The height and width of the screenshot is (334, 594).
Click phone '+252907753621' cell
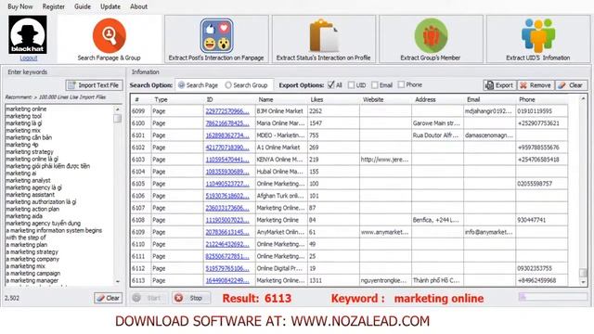click(x=542, y=123)
